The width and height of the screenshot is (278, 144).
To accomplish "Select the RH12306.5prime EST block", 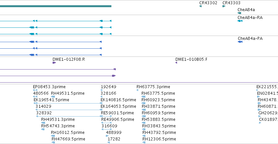I will pos(144,142).
